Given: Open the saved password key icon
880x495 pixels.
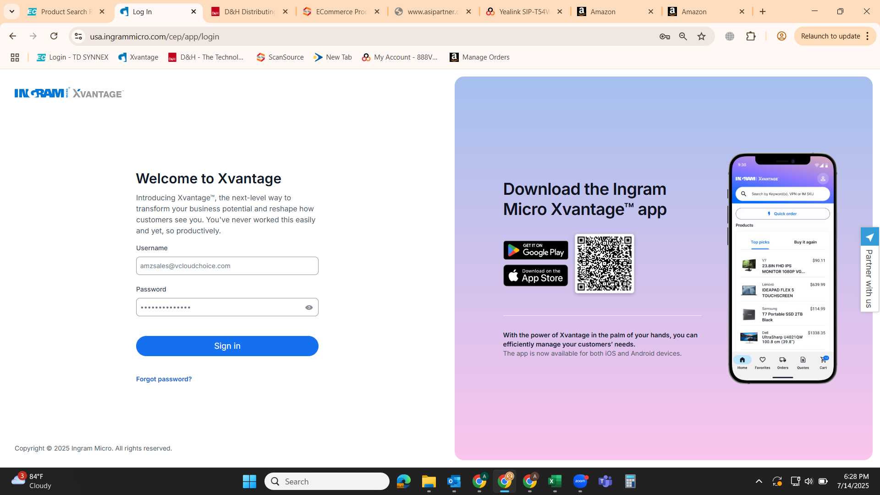Looking at the screenshot, I should (x=665, y=36).
